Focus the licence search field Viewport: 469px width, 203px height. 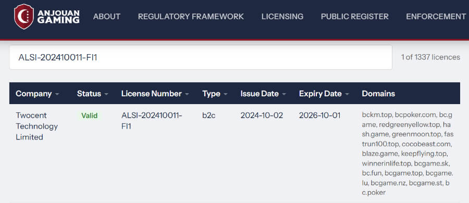click(x=201, y=57)
